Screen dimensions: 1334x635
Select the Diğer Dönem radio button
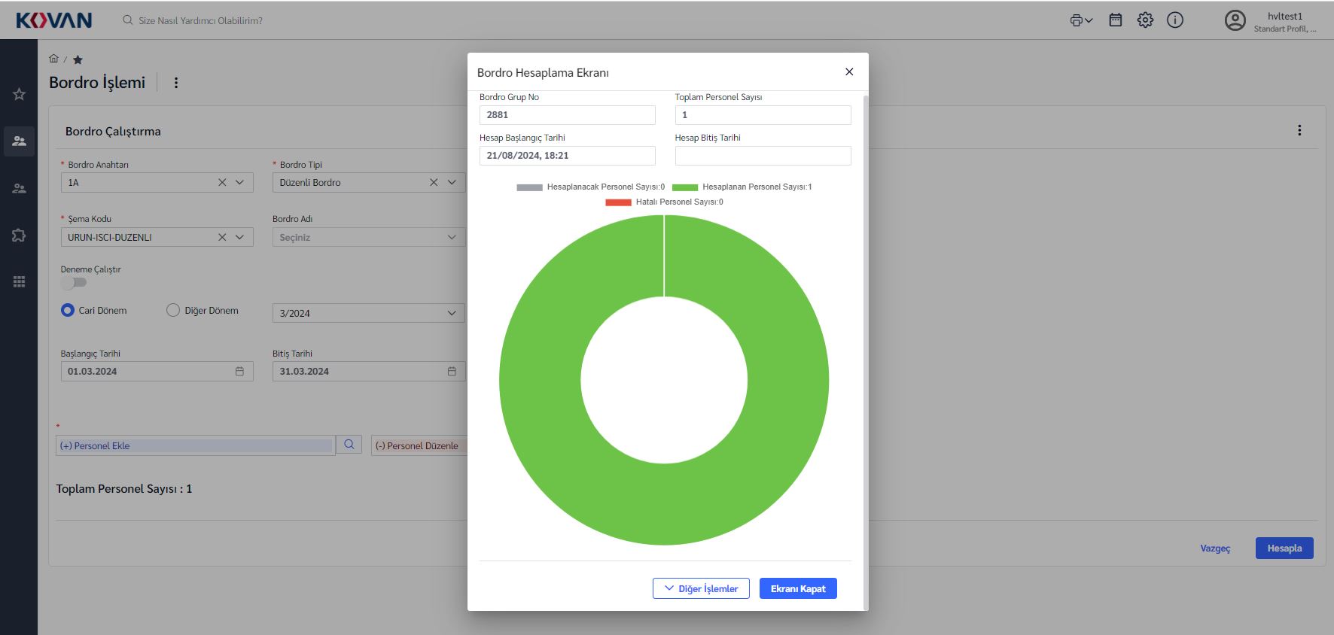(173, 310)
